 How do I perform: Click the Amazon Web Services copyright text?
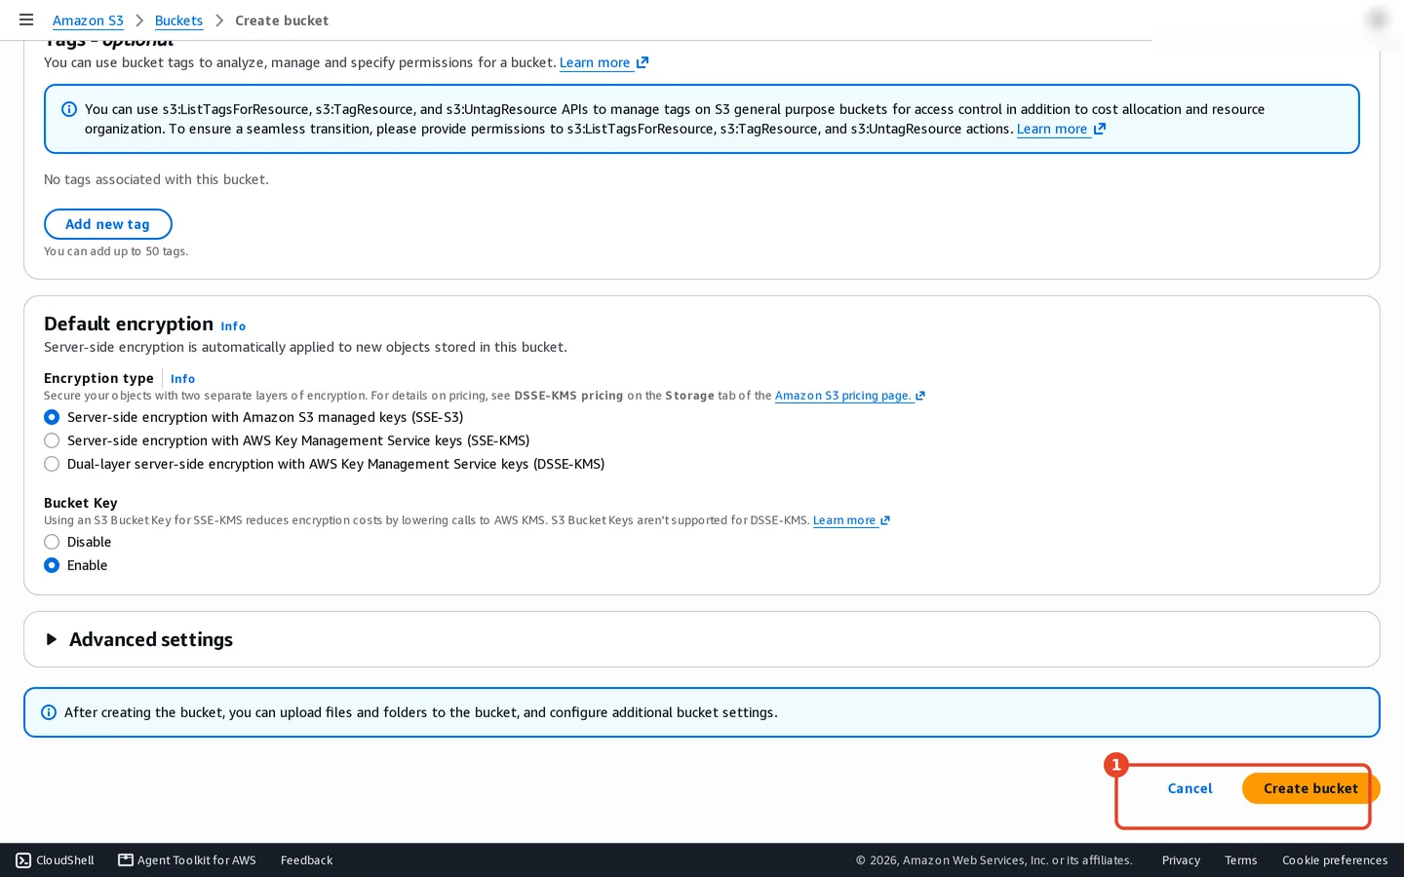[x=994, y=860]
